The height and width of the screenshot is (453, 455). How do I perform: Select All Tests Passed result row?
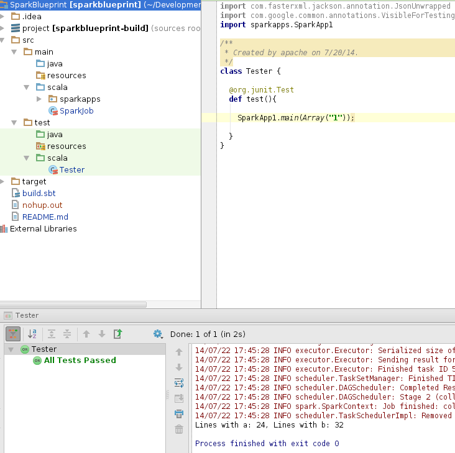click(80, 361)
